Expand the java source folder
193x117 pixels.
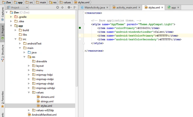click(x=24, y=53)
